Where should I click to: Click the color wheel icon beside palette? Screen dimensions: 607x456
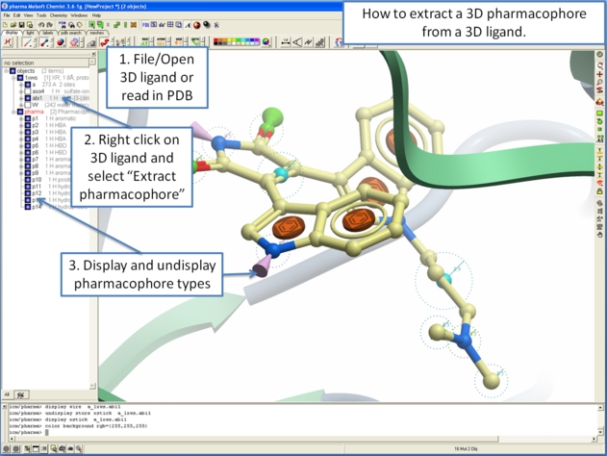[266, 42]
